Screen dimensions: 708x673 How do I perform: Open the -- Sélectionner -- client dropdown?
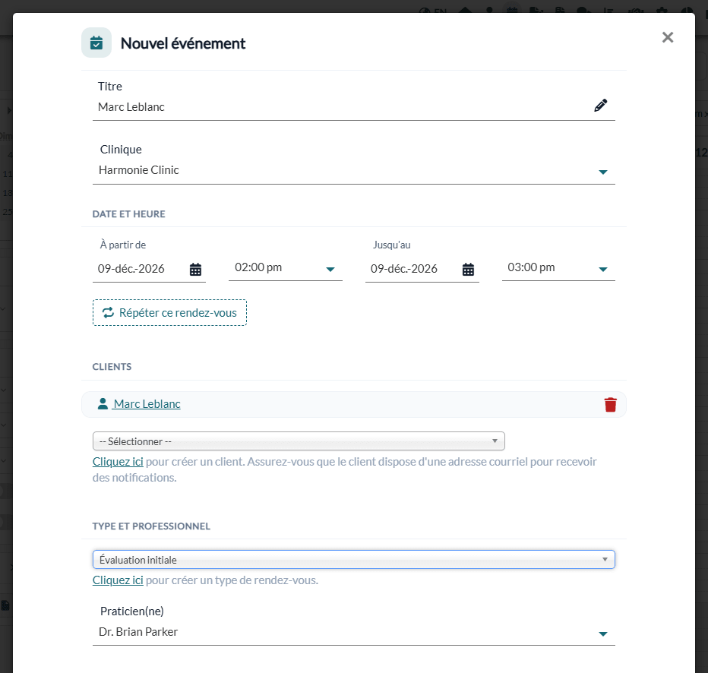(x=299, y=441)
